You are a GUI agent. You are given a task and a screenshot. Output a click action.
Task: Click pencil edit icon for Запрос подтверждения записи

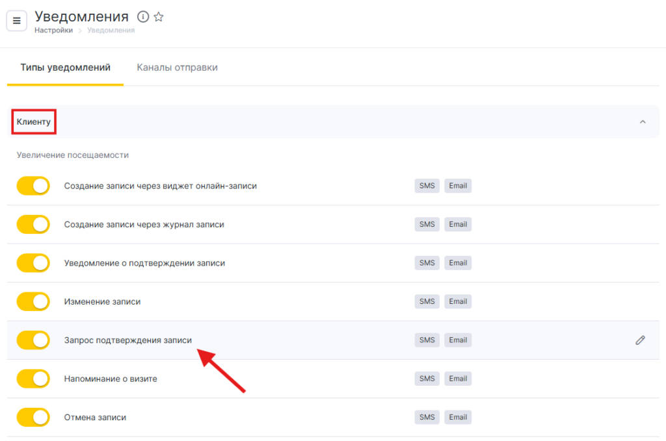pos(640,340)
